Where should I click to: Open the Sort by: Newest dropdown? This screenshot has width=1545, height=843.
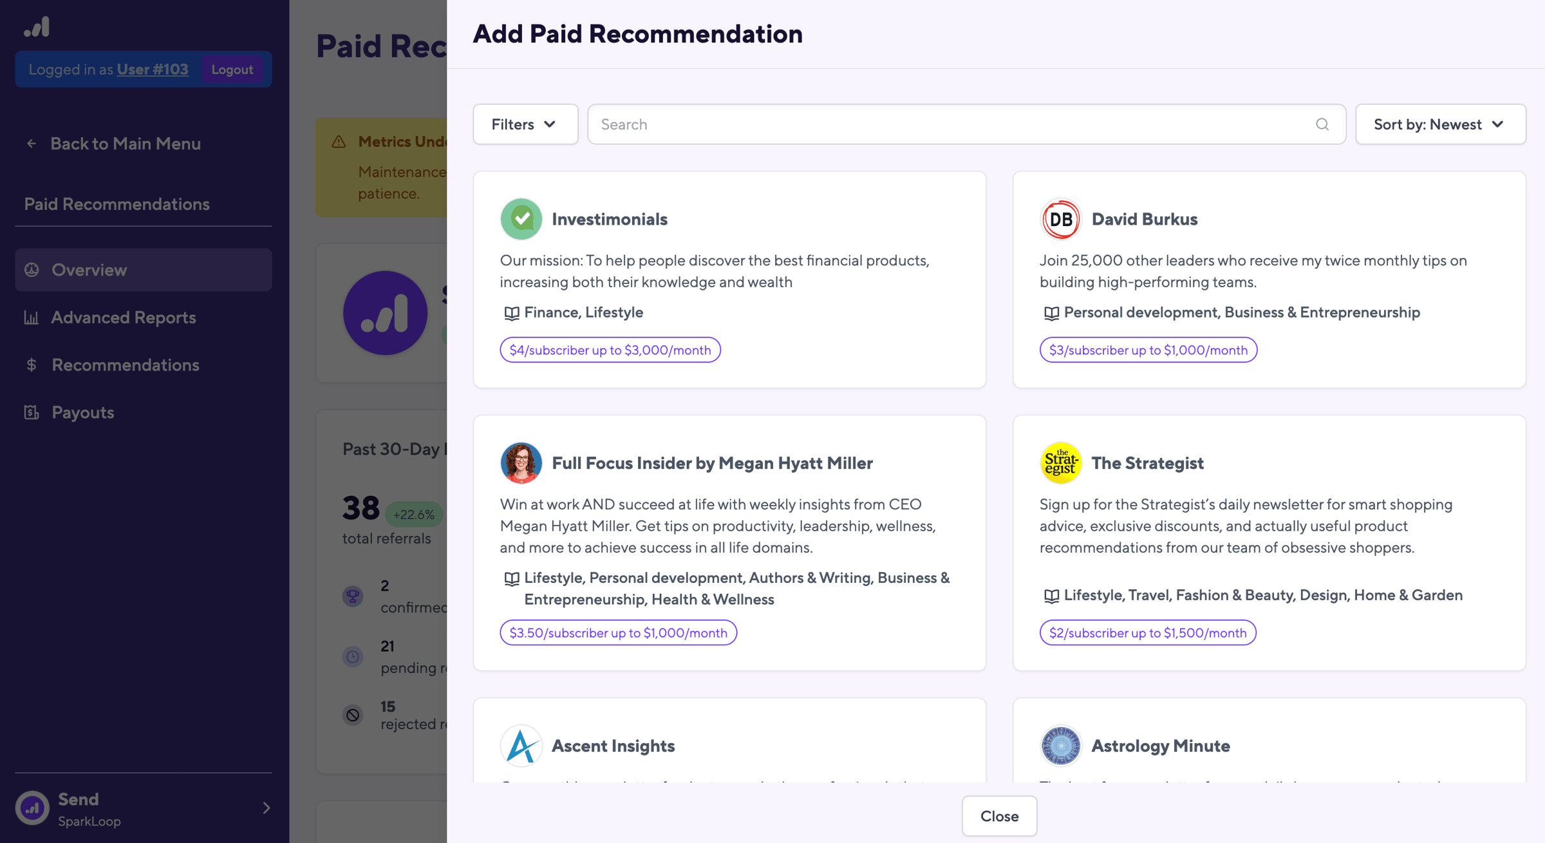pos(1441,124)
